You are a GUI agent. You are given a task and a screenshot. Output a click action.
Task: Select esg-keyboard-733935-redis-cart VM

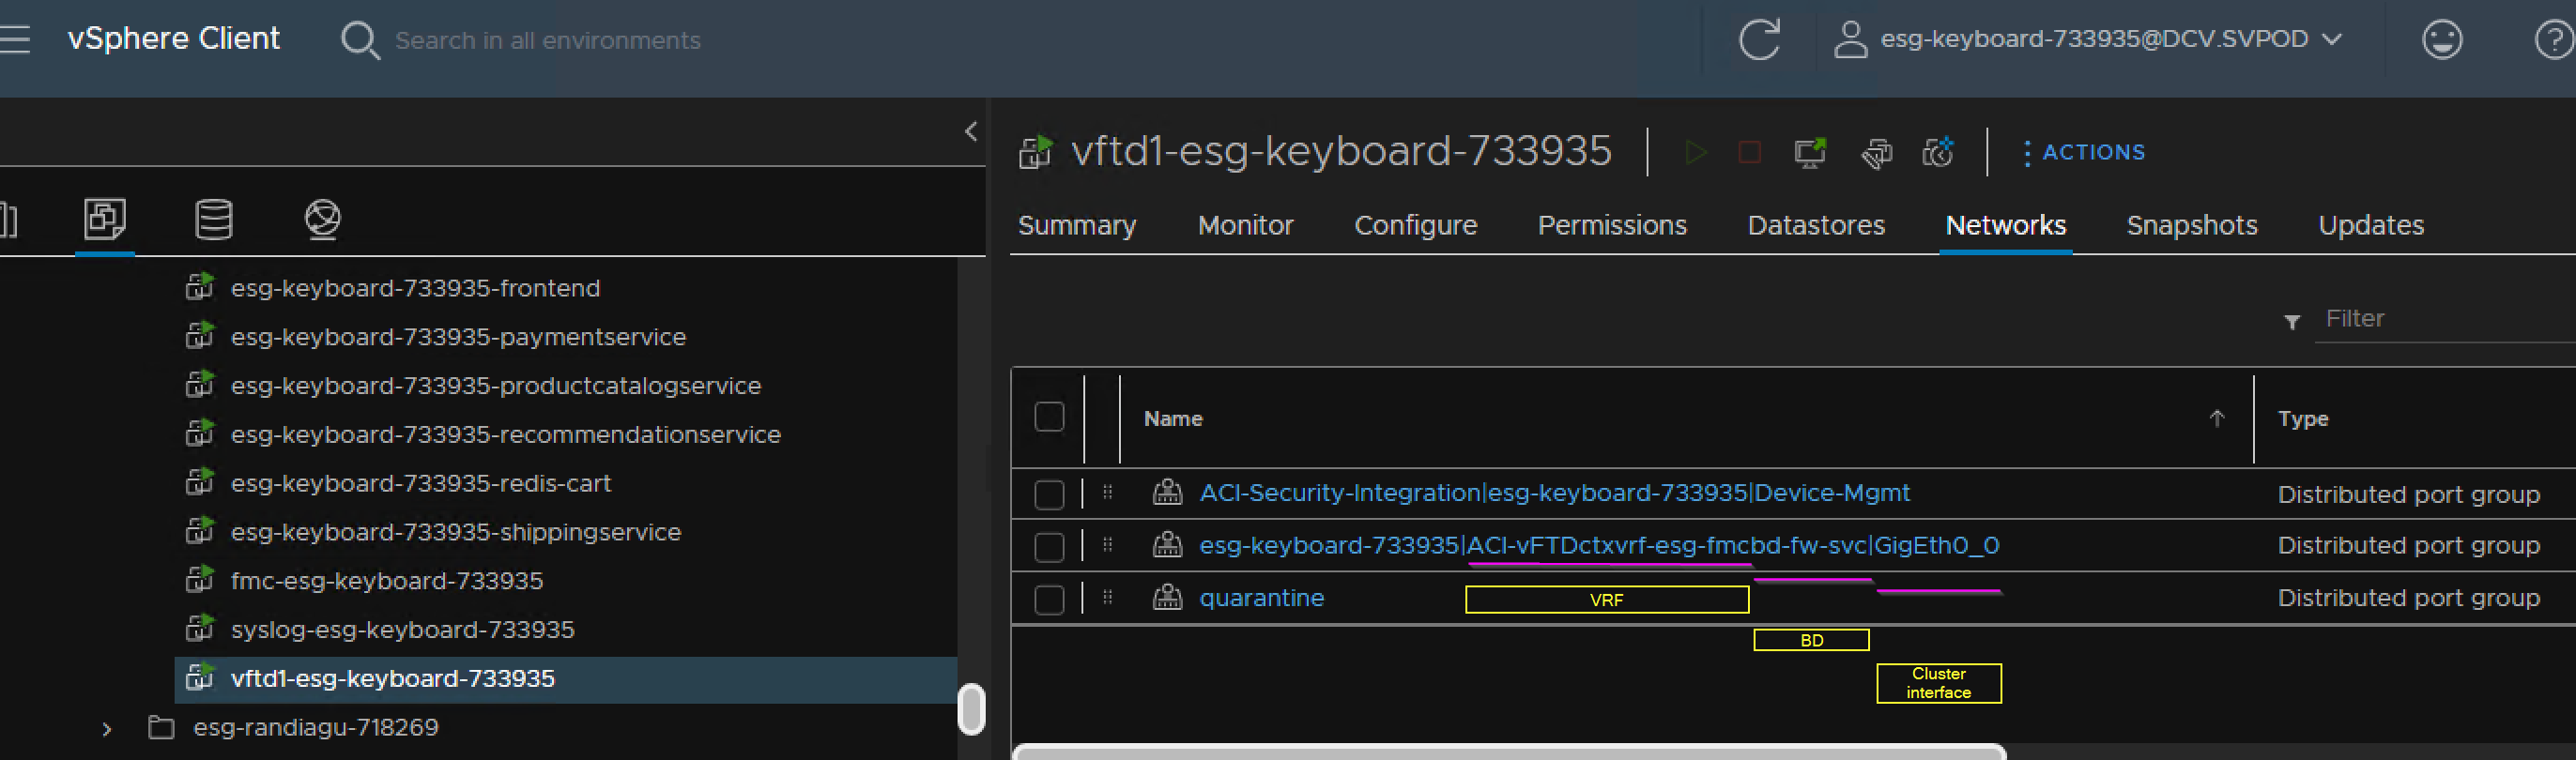coord(420,483)
